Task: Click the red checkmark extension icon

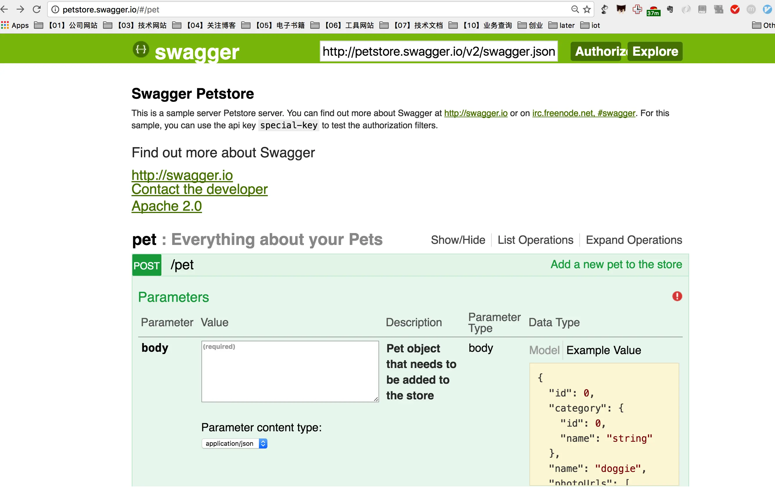Action: 735,9
